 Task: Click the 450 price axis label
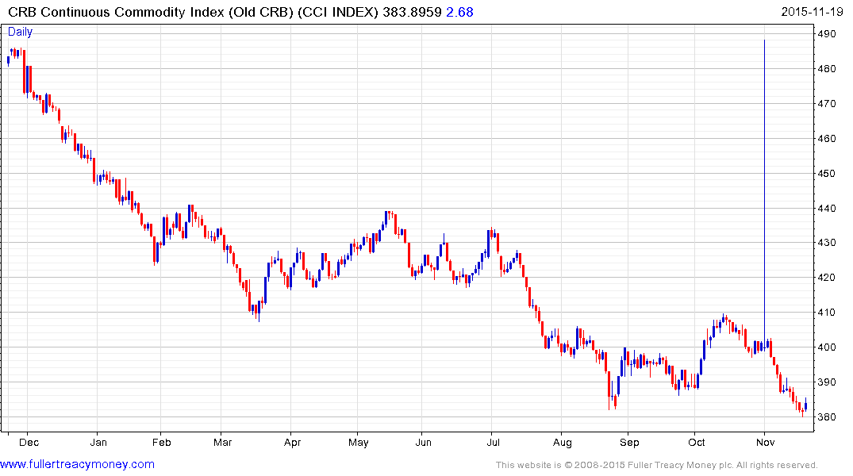[827, 174]
